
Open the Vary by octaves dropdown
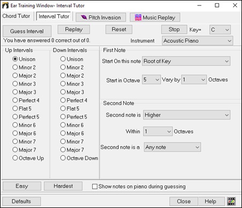pyautogui.click(x=194, y=79)
